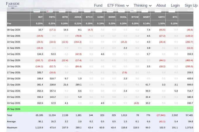Click the issuer logo above ARKB column
Viewport: 199px width, 132px height.
[x=75, y=11]
